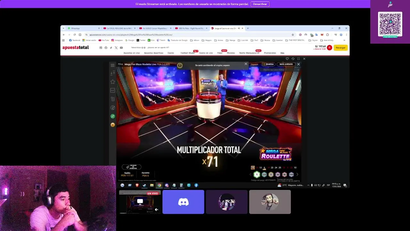Viewport: 410px width, 231px height.
Task: Open Football Studio menu item
Action: [x=187, y=53]
